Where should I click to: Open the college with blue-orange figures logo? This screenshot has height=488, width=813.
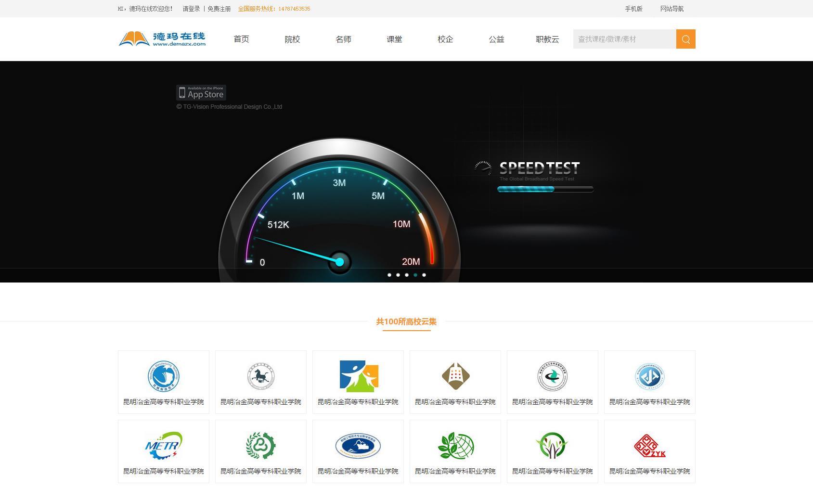[358, 382]
